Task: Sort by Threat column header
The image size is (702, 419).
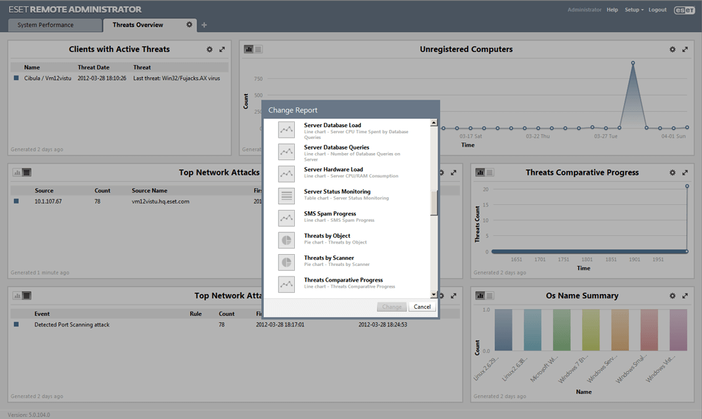Action: [142, 67]
